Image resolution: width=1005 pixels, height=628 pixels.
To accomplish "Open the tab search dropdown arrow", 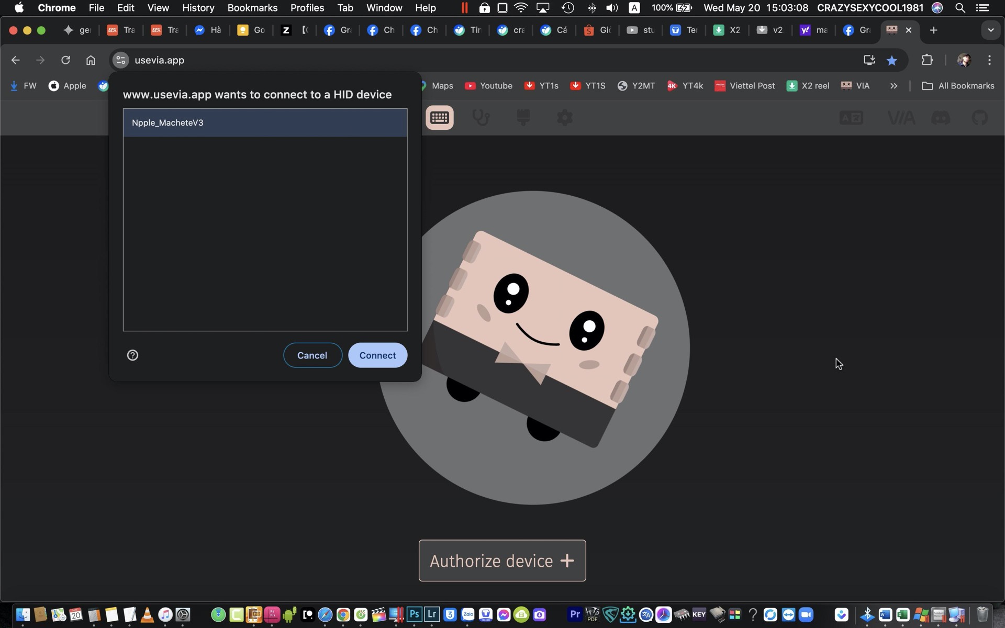I will (x=990, y=30).
